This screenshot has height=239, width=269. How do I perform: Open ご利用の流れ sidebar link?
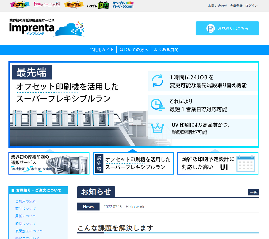coord(26,201)
